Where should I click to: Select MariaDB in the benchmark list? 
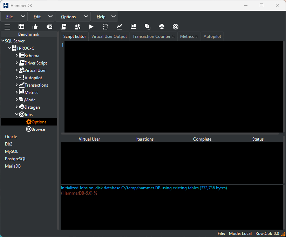13,166
